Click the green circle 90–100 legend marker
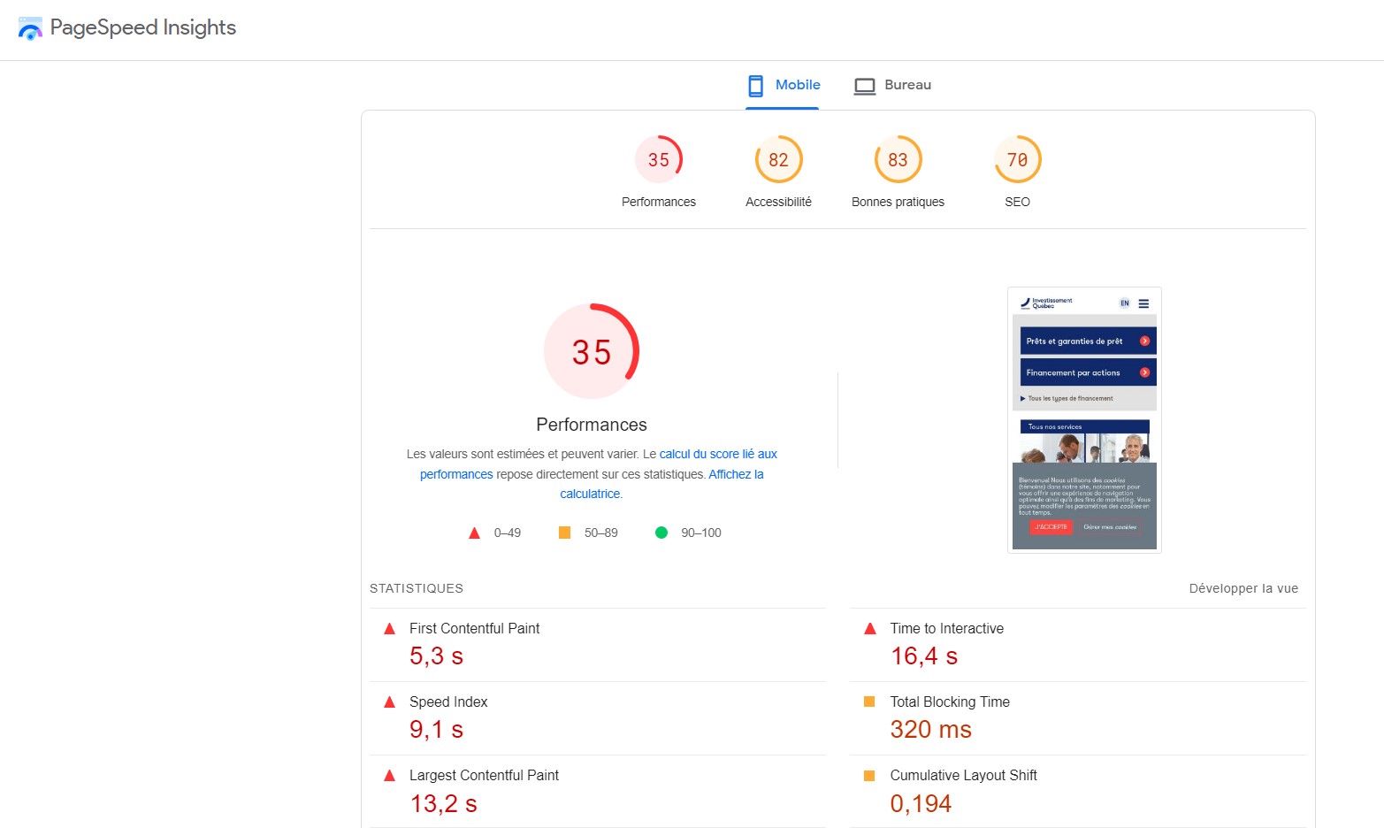This screenshot has height=828, width=1384. [661, 533]
